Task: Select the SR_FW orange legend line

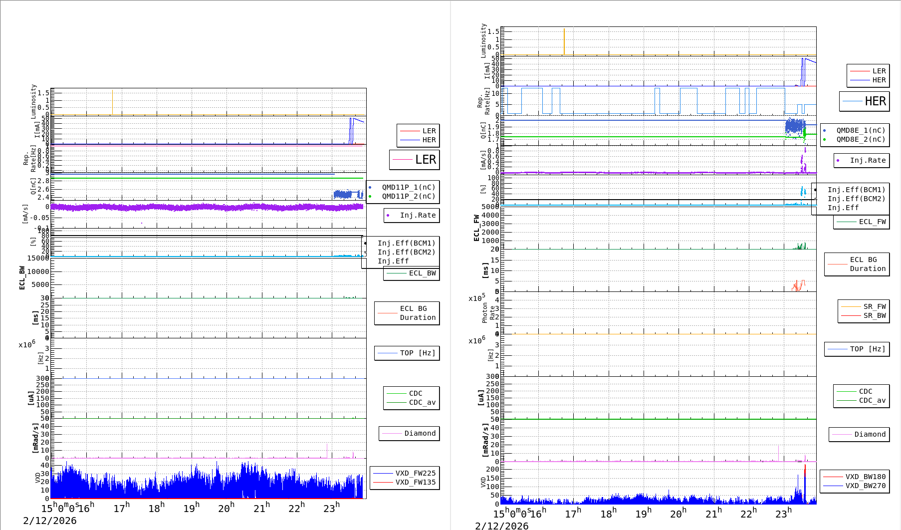Action: click(x=851, y=306)
